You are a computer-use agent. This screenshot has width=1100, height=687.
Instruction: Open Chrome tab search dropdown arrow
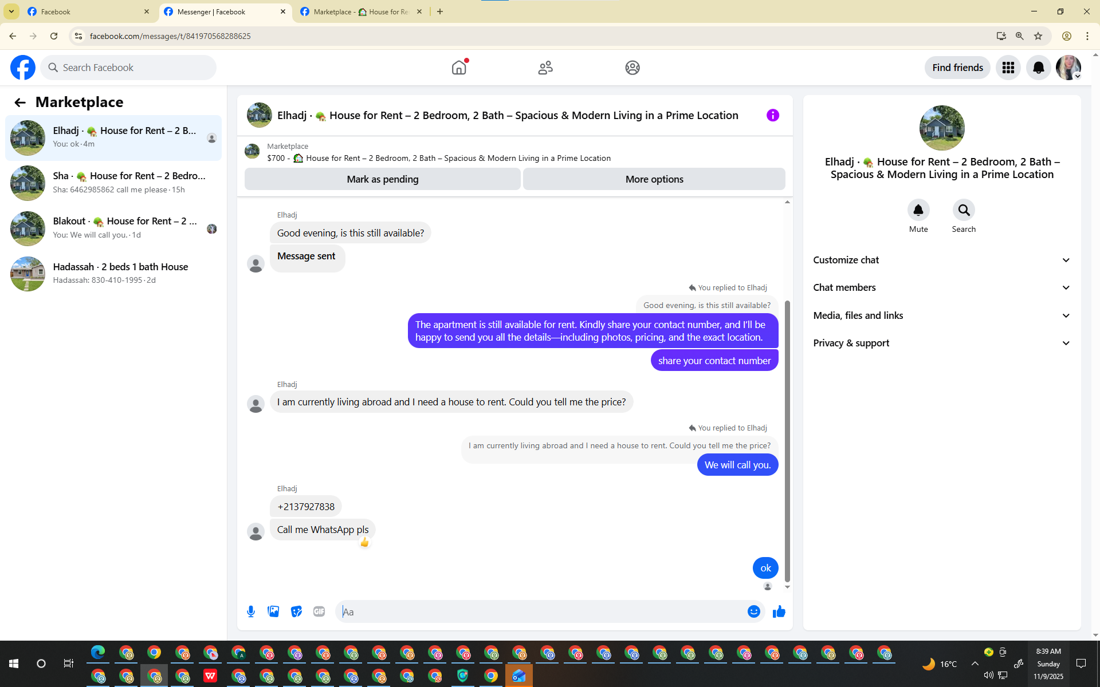point(11,11)
